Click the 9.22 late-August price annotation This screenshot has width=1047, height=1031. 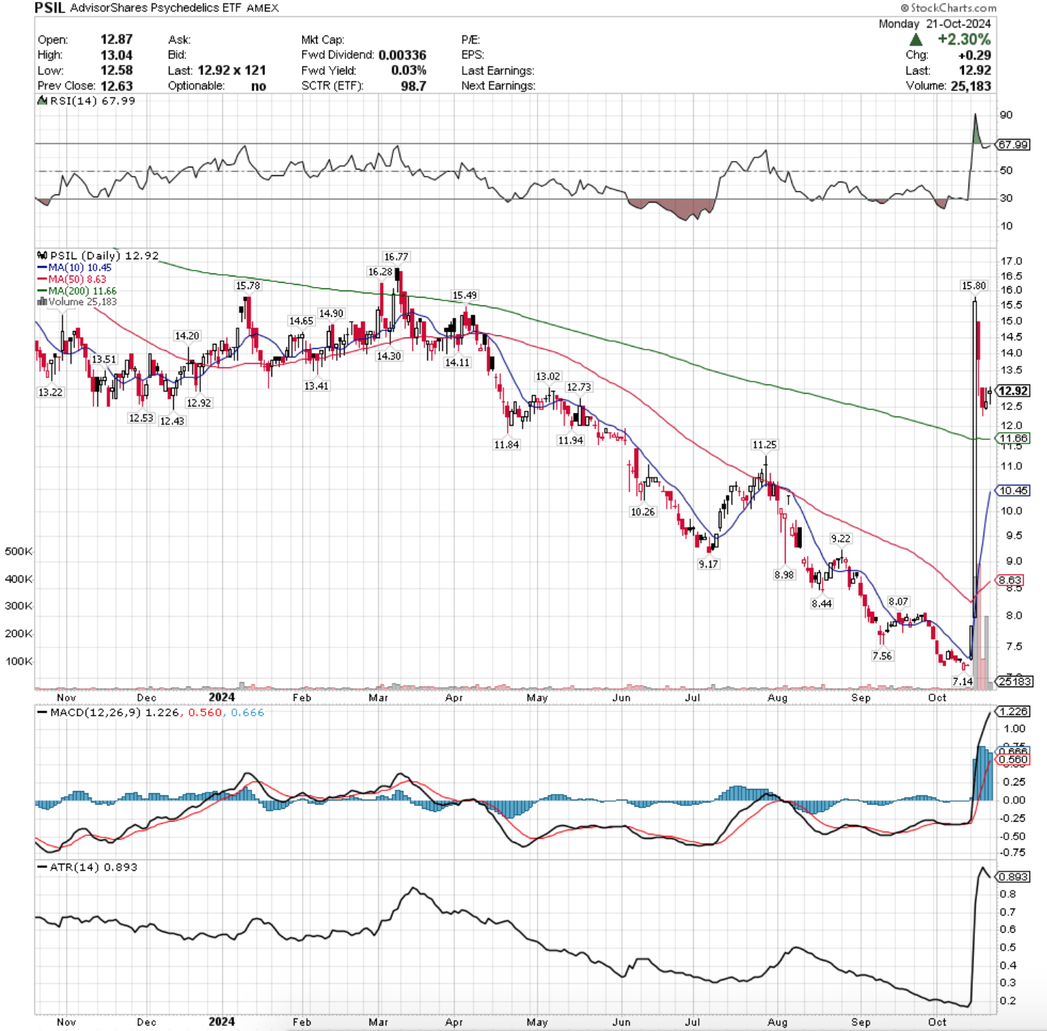[840, 538]
